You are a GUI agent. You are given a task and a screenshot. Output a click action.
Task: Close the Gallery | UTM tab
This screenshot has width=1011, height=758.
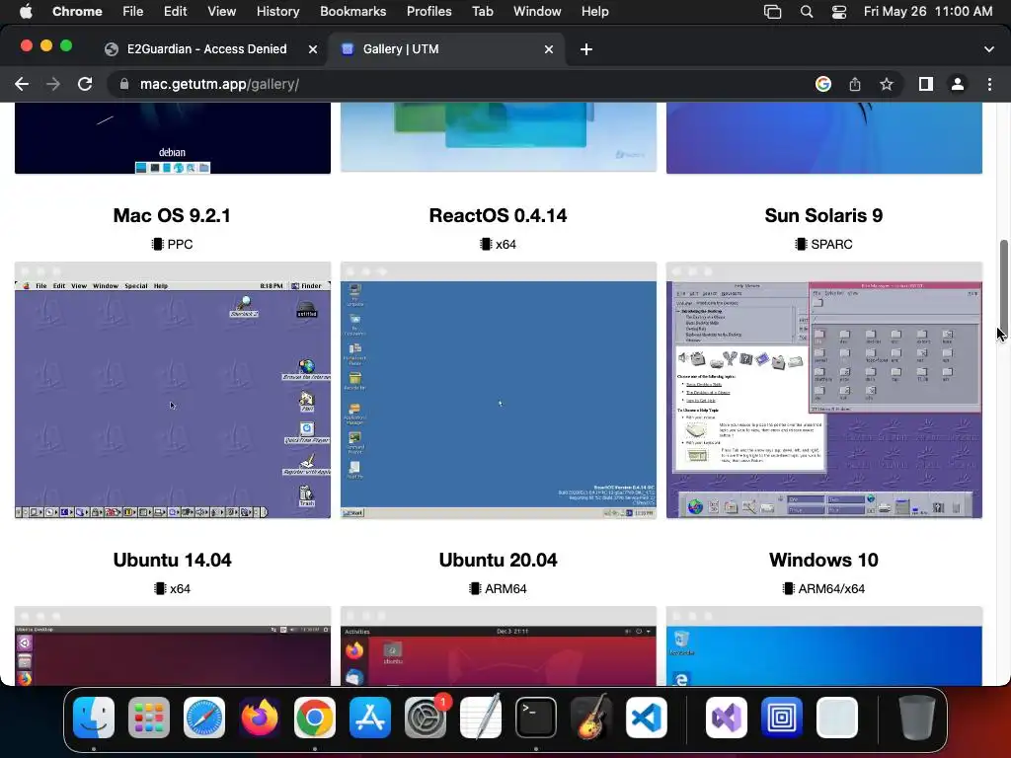click(549, 49)
